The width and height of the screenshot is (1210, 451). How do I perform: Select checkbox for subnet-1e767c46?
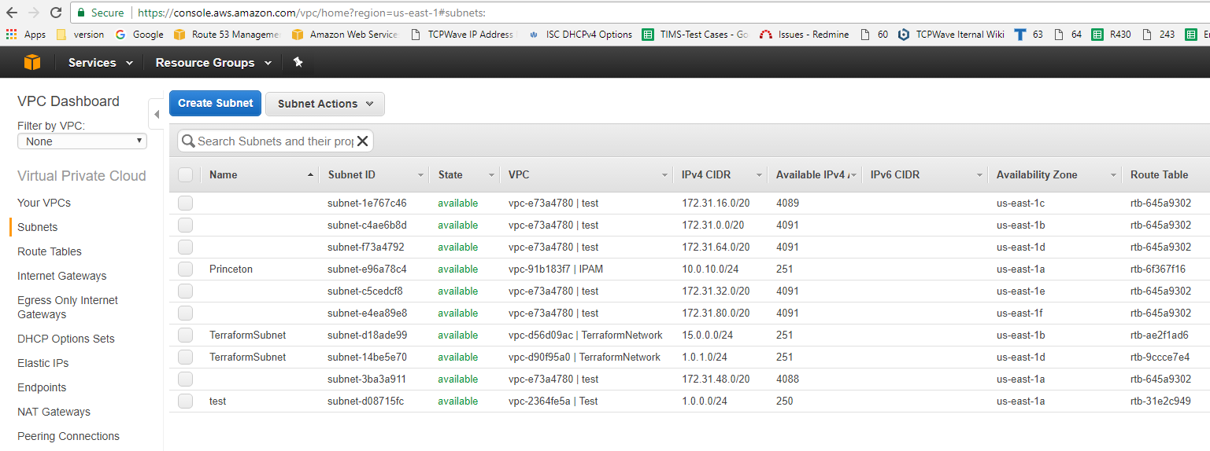(x=185, y=203)
